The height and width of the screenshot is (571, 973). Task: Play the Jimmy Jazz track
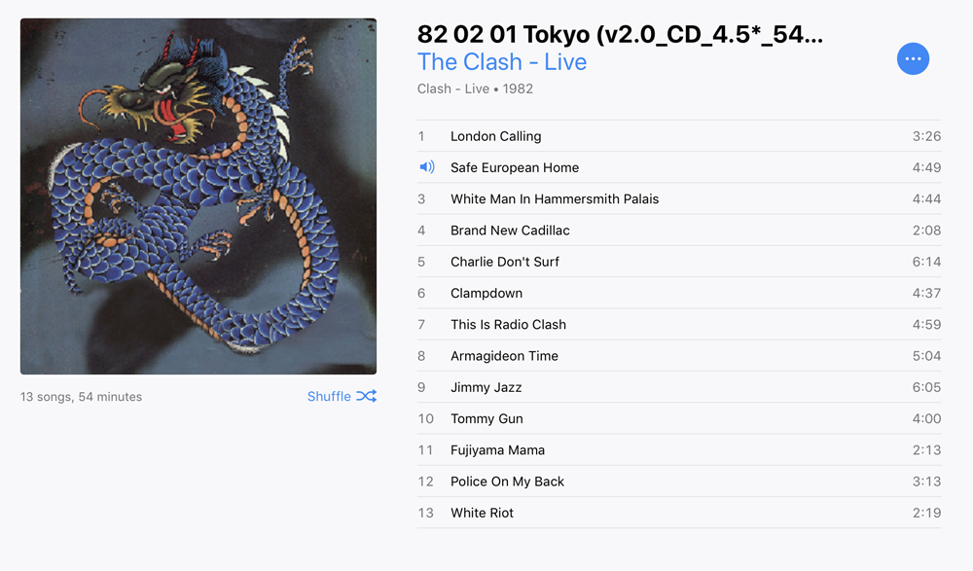(679, 387)
